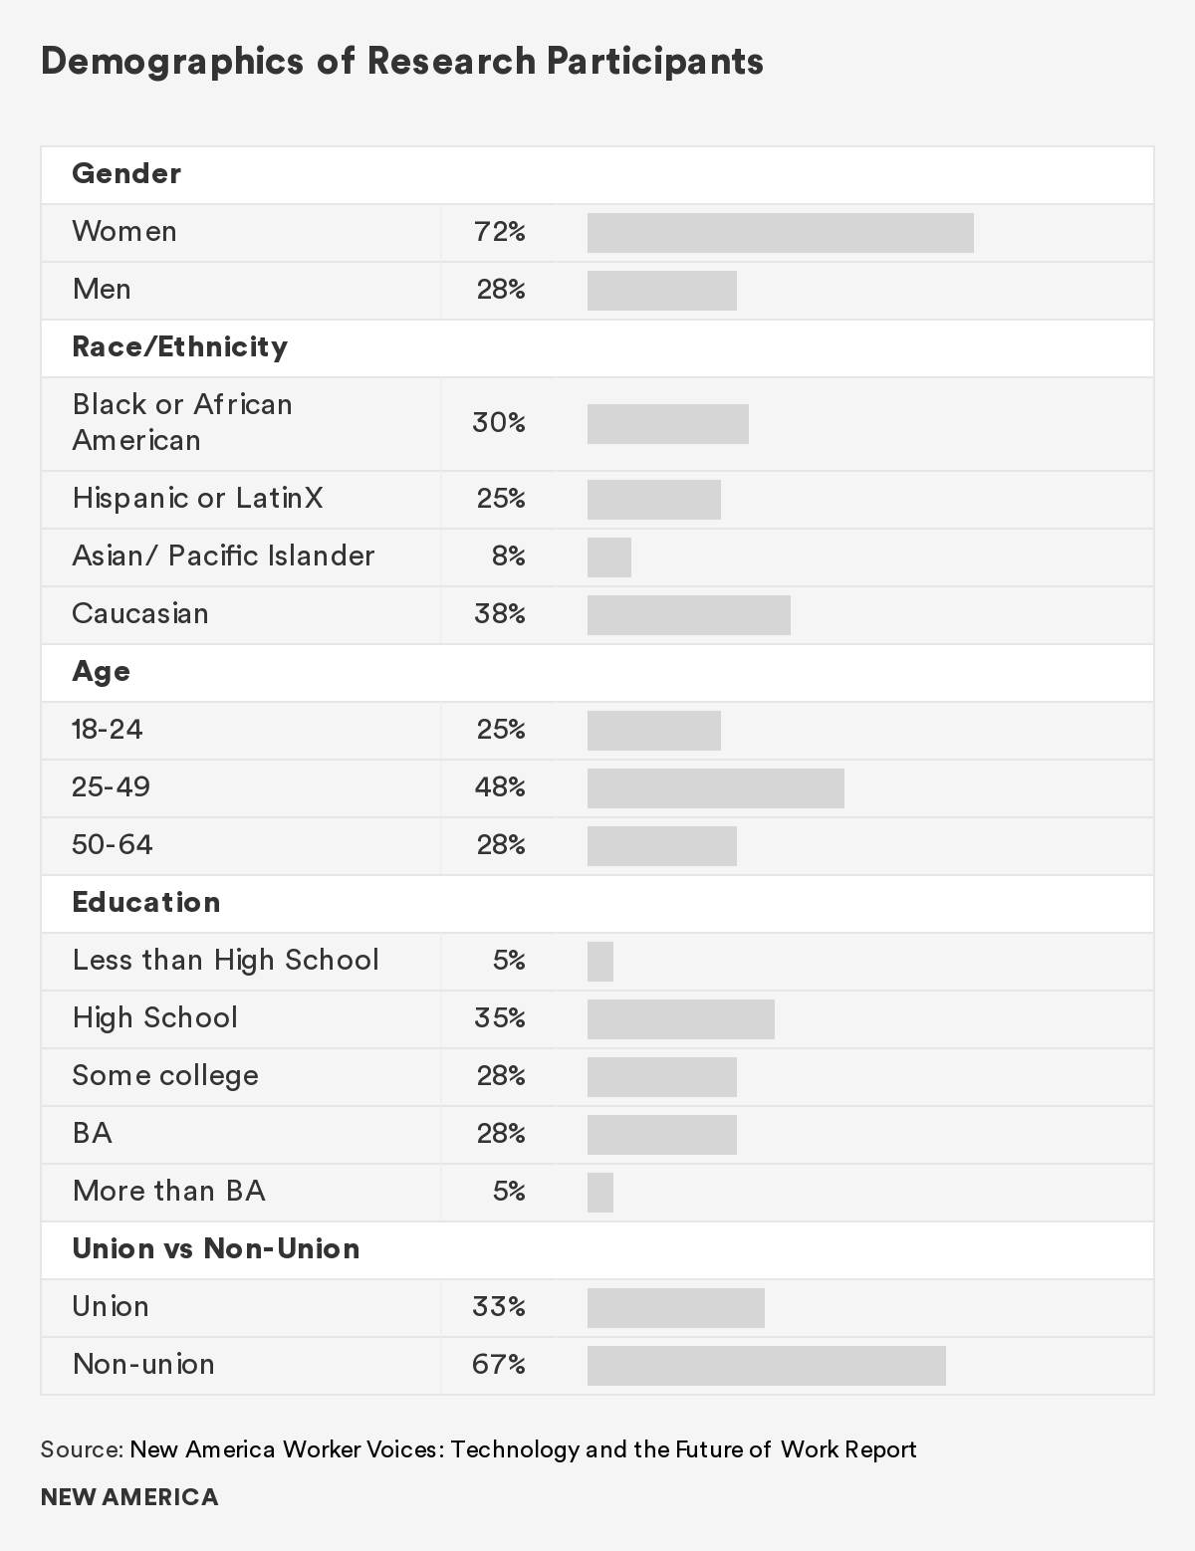Select the Caucasian 38% bar
This screenshot has width=1195, height=1551.
688,615
